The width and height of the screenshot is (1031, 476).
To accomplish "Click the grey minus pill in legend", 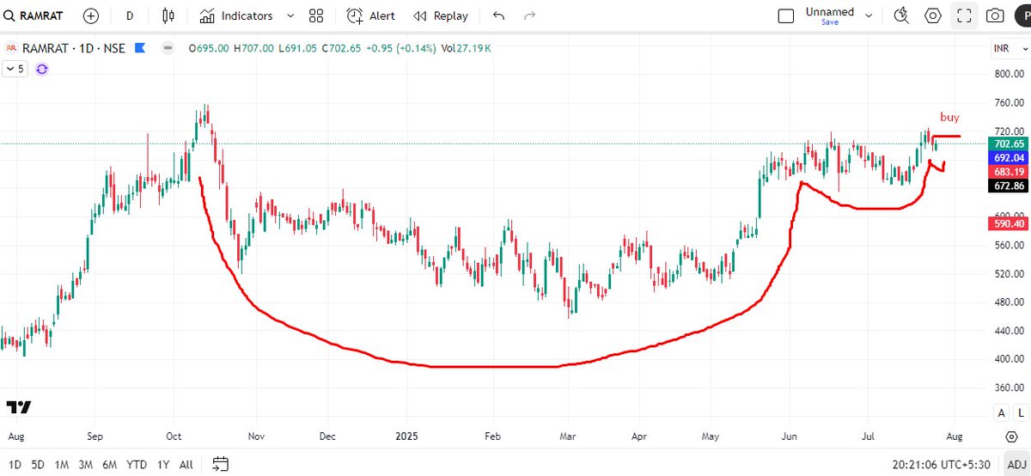I will tap(168, 48).
